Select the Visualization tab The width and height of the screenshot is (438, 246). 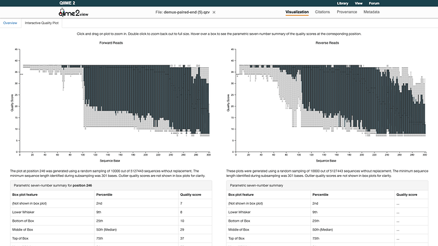tap(297, 12)
